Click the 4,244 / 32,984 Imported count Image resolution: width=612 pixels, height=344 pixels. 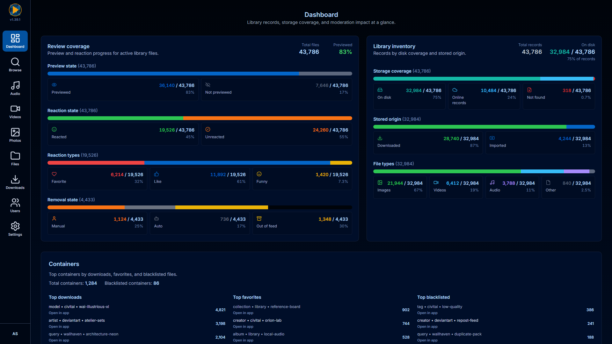[x=575, y=139]
